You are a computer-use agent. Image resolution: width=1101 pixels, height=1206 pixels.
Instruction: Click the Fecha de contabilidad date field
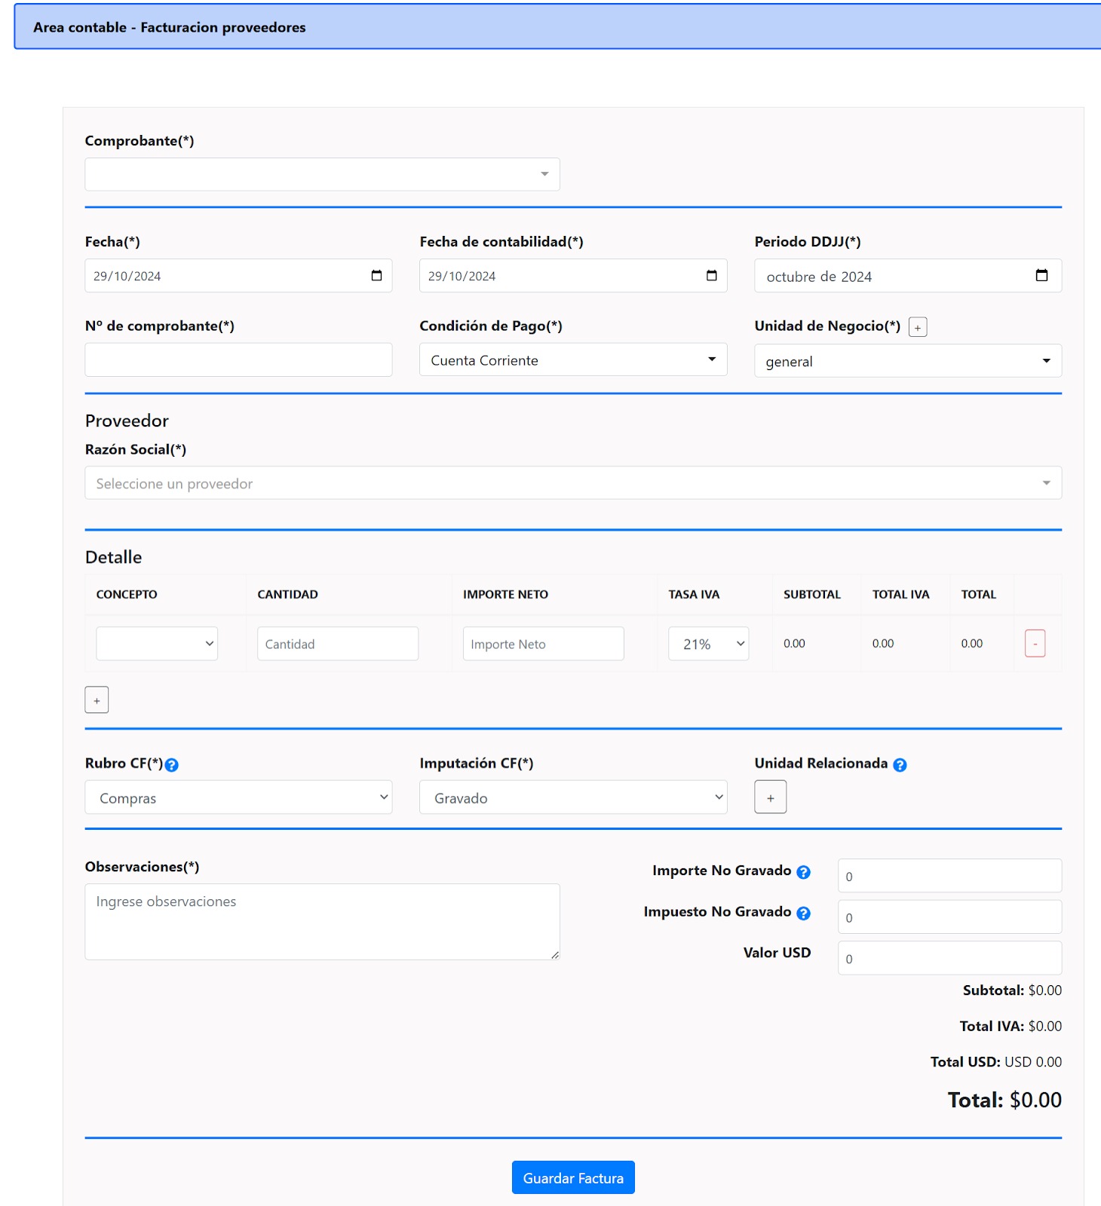point(573,276)
